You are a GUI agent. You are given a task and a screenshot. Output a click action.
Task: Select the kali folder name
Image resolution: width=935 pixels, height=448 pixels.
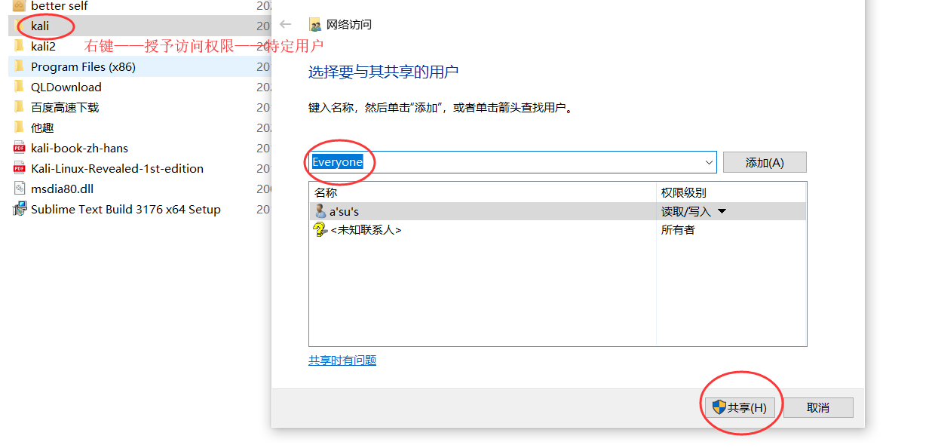click(x=40, y=26)
